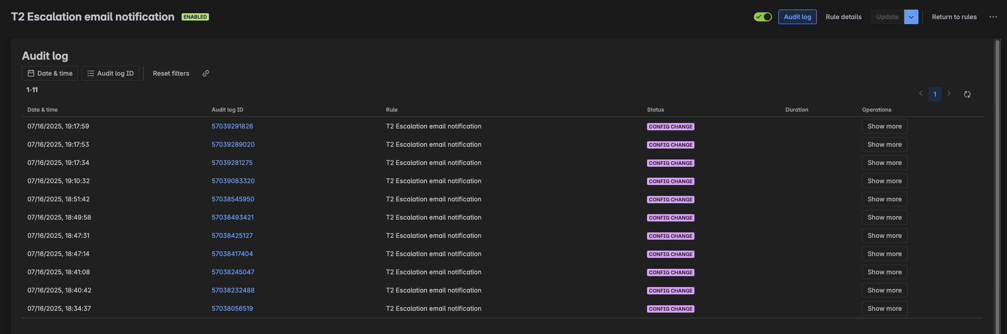Click the vertical scrollbar of the panel
The image size is (1007, 334).
(997, 182)
